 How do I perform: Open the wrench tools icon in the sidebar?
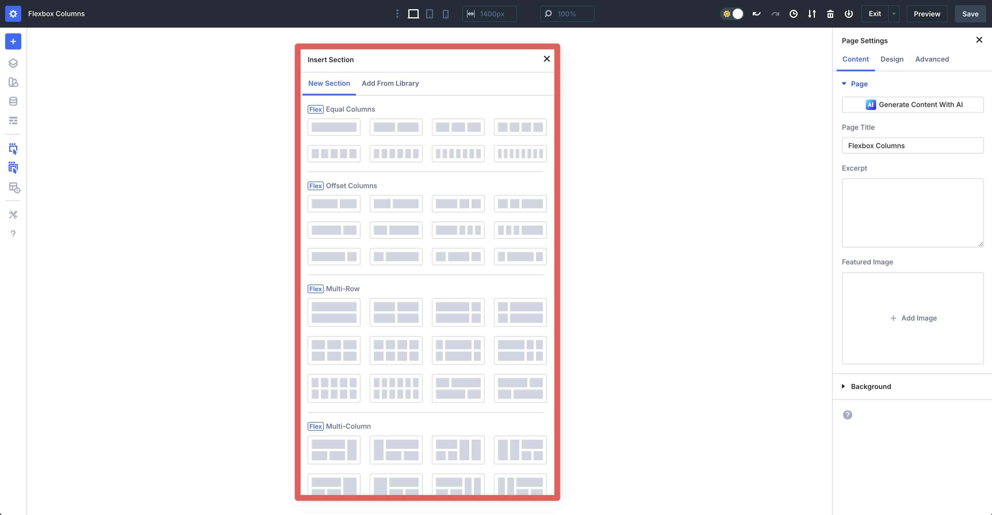click(x=13, y=215)
